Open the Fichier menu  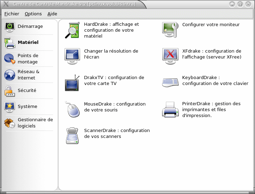pos(12,14)
